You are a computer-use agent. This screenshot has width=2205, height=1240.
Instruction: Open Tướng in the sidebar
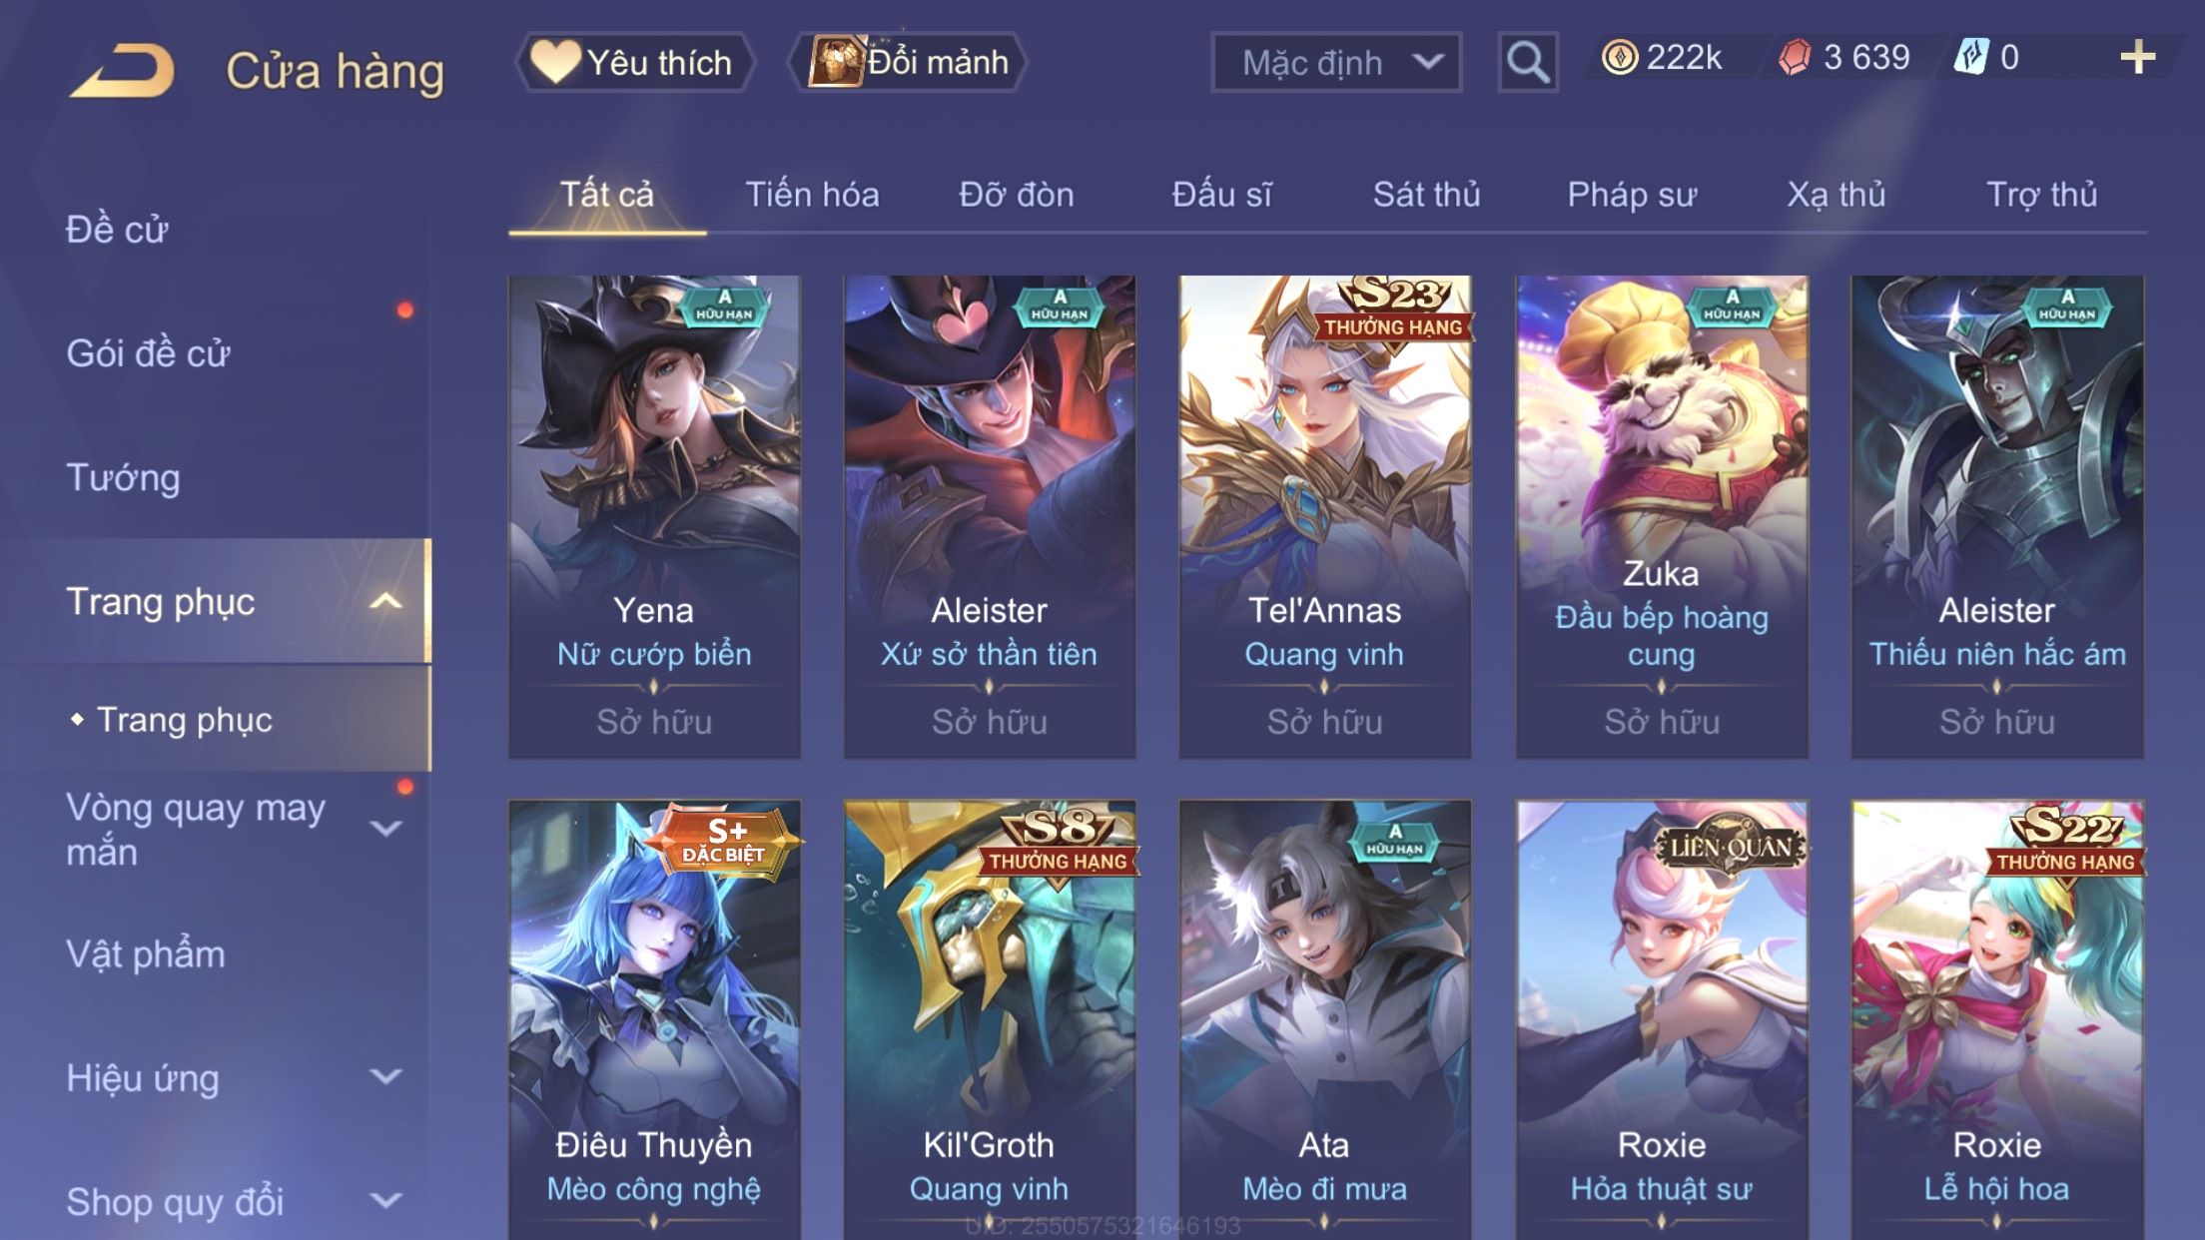(123, 477)
